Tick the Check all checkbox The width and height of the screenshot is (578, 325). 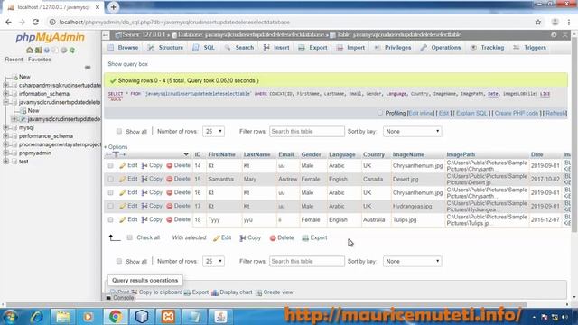130,237
